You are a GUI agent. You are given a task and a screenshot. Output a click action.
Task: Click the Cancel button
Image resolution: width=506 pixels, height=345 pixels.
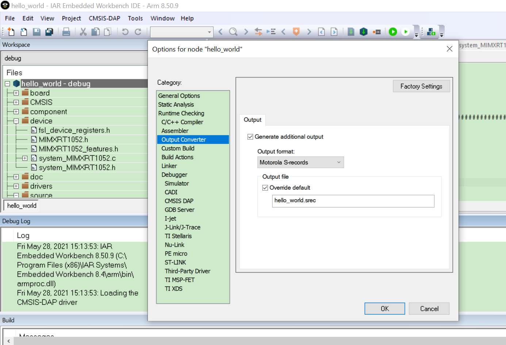click(429, 308)
